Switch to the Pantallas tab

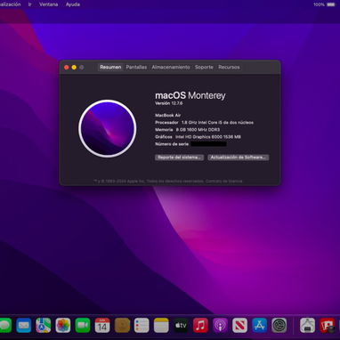tap(136, 67)
